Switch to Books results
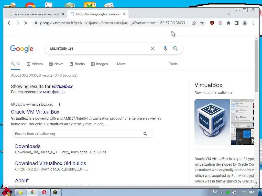The width and height of the screenshot is (262, 196). pos(77,64)
